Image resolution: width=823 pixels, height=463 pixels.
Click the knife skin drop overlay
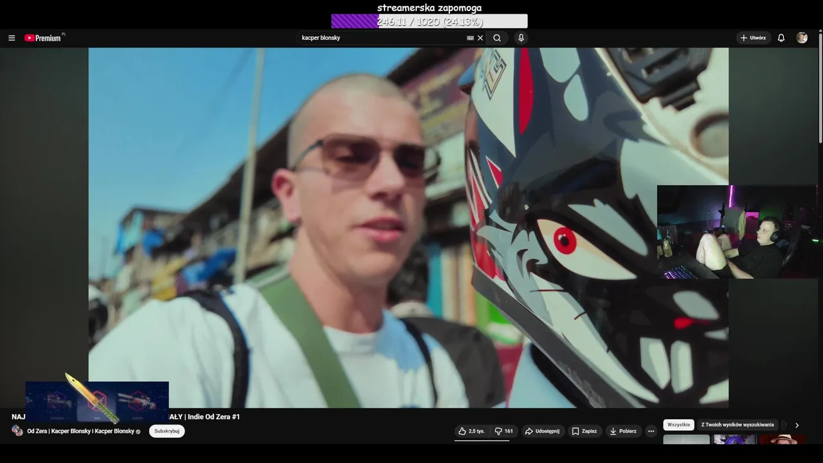pos(97,402)
